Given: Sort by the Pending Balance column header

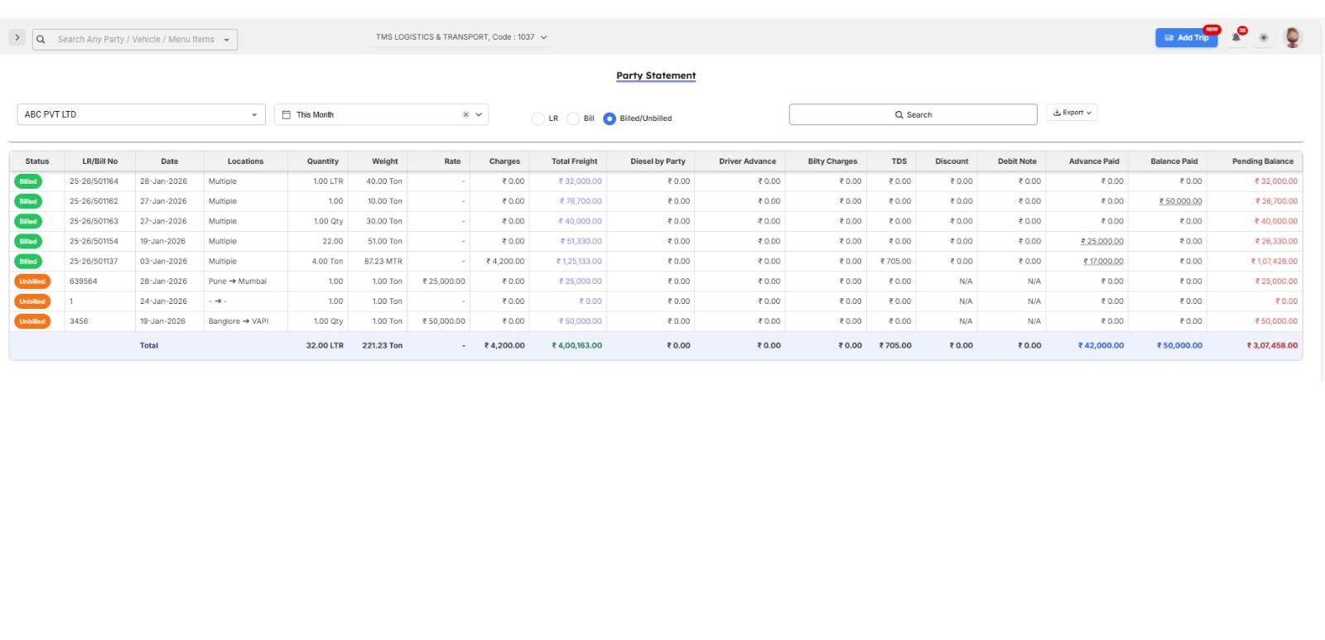Looking at the screenshot, I should point(1262,161).
